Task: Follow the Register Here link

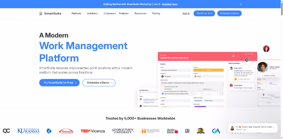Action: coord(170,4)
